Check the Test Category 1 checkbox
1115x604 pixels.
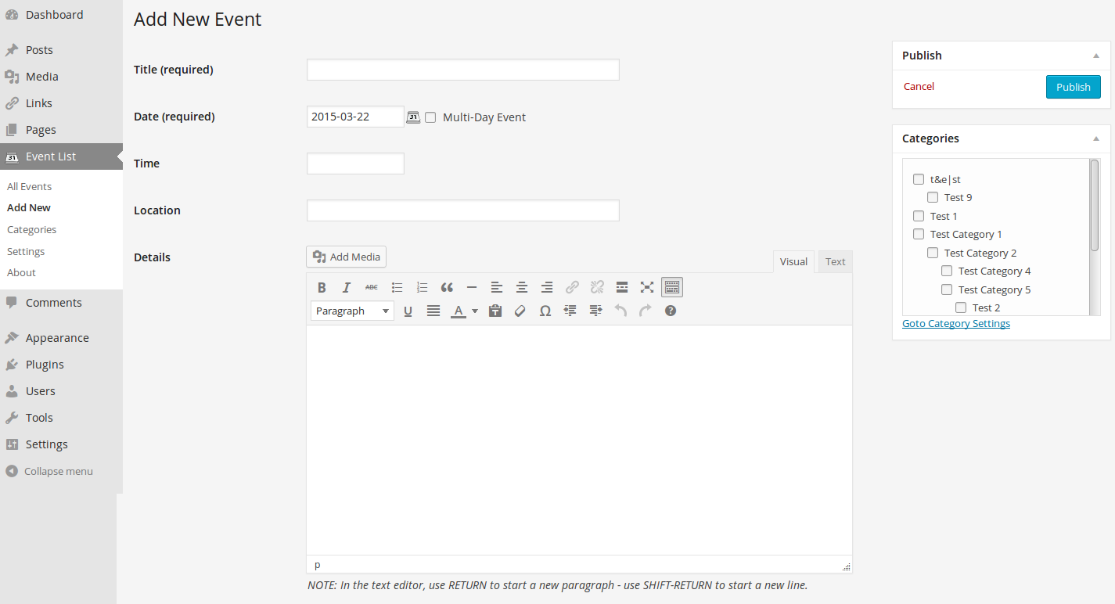pyautogui.click(x=919, y=234)
